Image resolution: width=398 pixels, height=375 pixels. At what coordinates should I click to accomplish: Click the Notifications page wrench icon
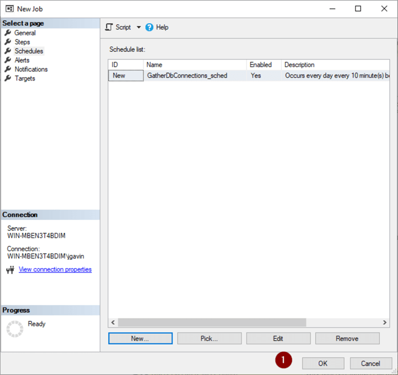coord(8,69)
